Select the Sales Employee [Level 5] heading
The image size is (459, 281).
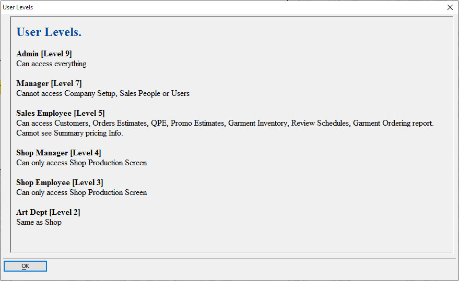pyautogui.click(x=61, y=113)
